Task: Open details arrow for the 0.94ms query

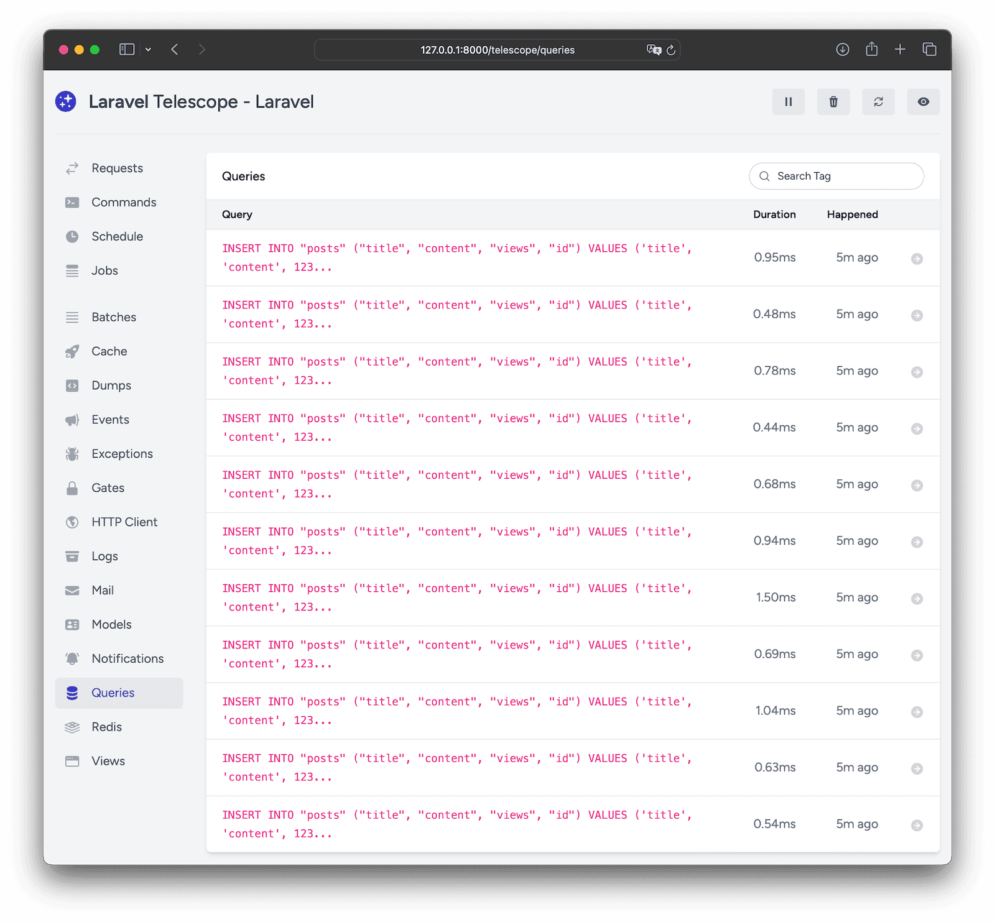Action: (x=917, y=542)
